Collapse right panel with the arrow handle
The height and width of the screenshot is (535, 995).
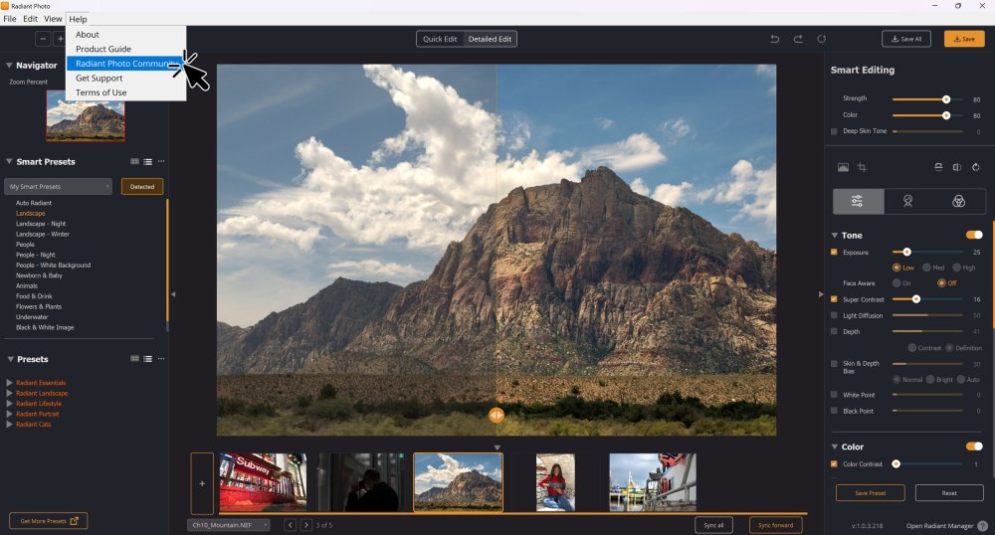[821, 294]
